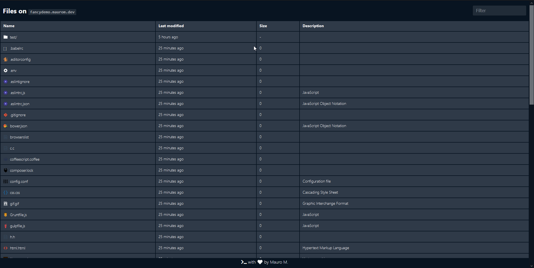Viewport: 534px width, 268px height.
Task: Open the .gitignore file link
Action: pyautogui.click(x=18, y=115)
